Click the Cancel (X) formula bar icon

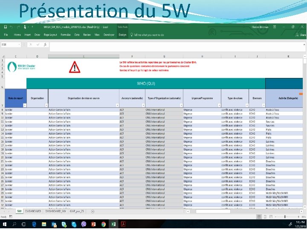[31, 45]
